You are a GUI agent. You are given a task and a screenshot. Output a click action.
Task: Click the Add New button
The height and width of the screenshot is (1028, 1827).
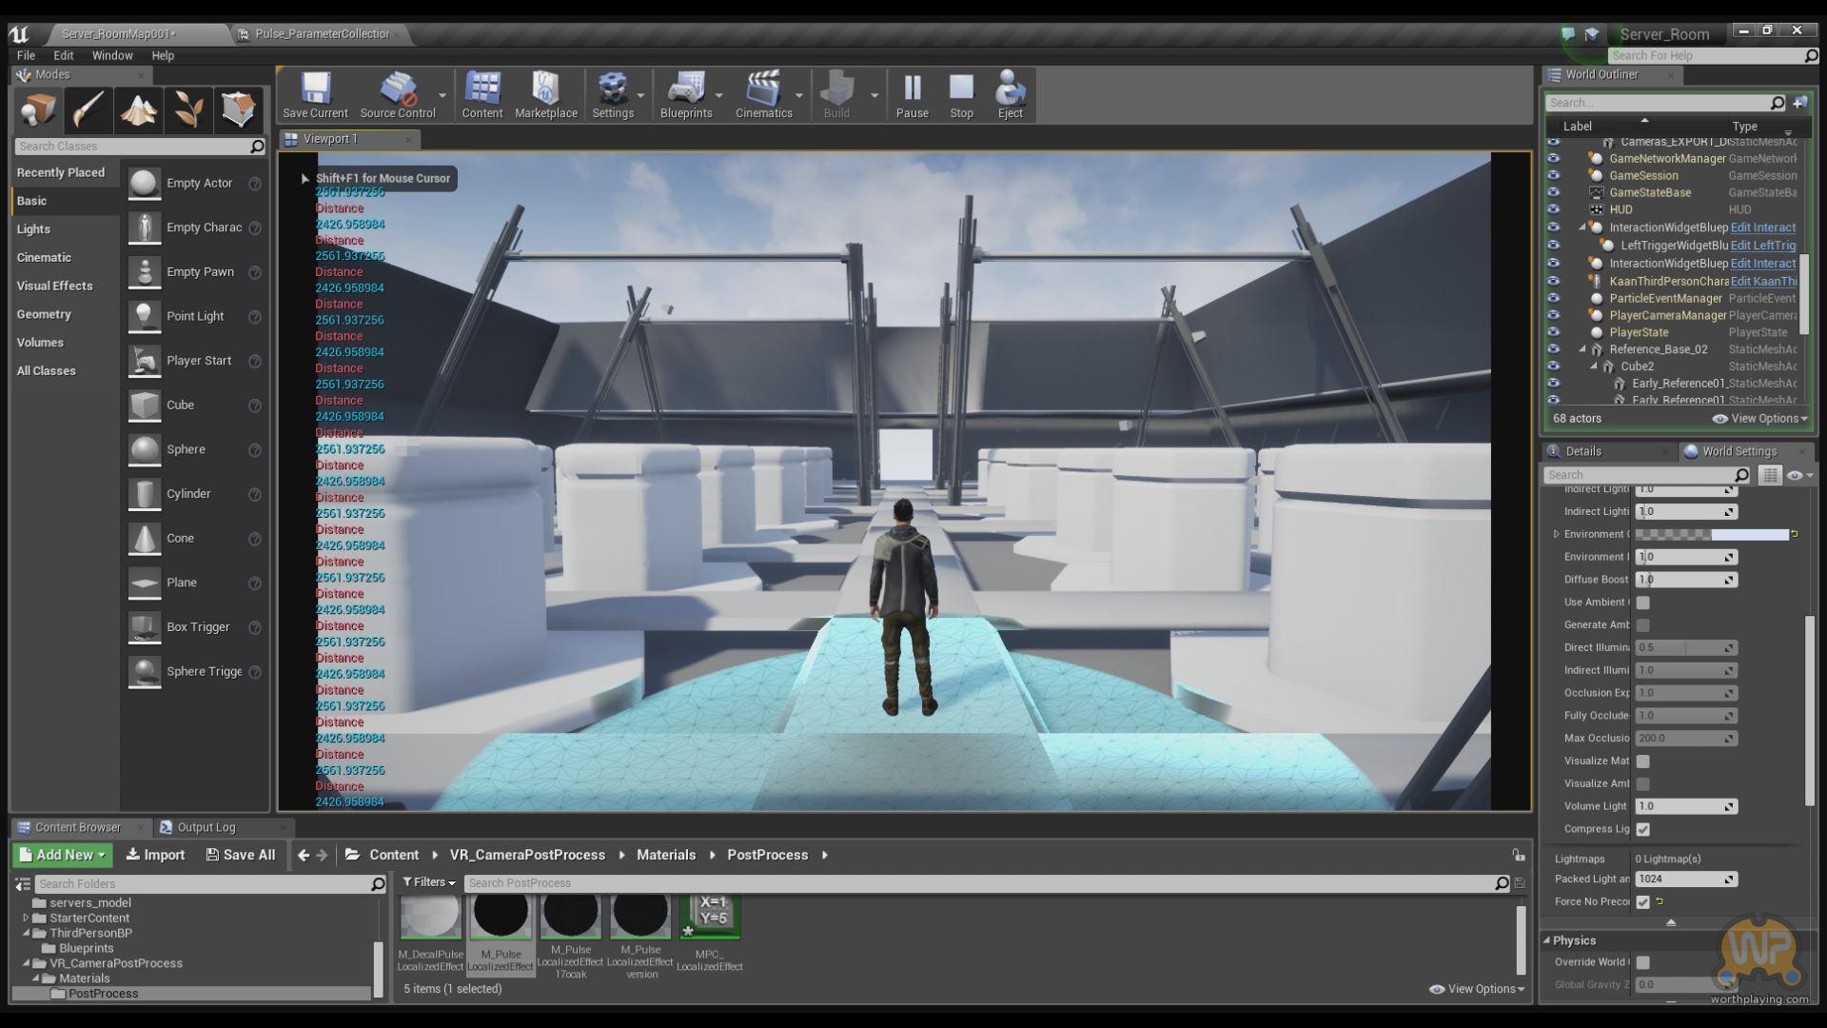63,855
